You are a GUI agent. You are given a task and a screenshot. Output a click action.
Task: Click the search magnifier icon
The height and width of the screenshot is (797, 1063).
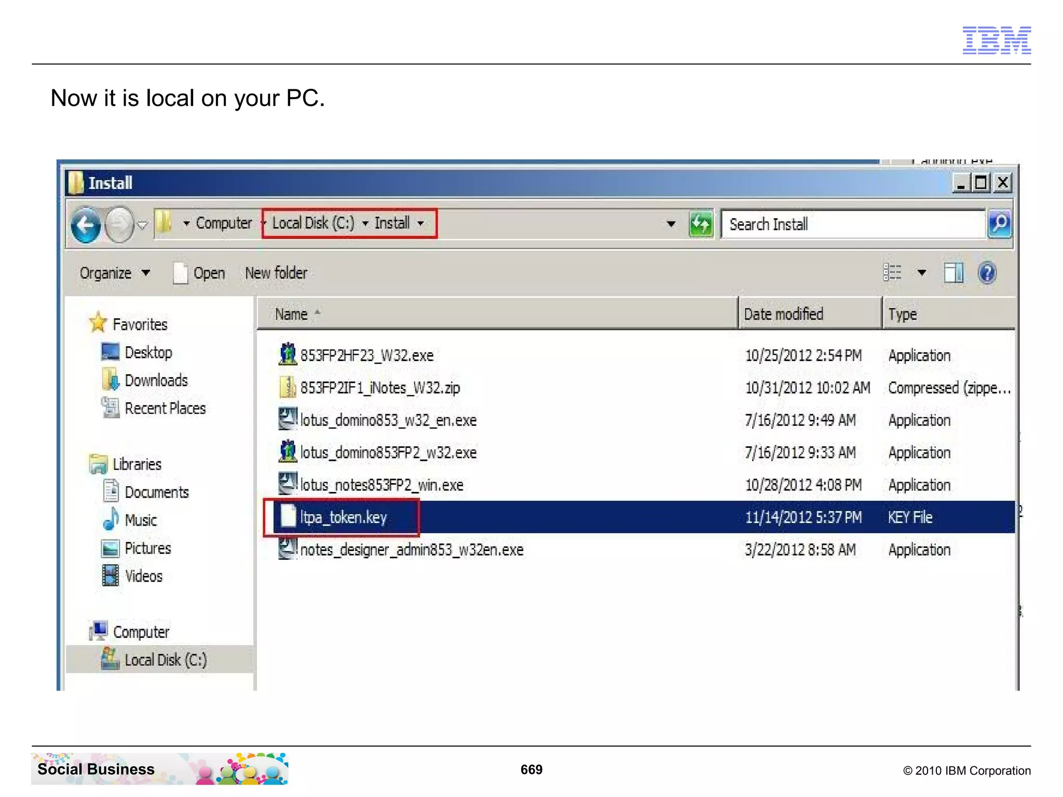tap(999, 224)
